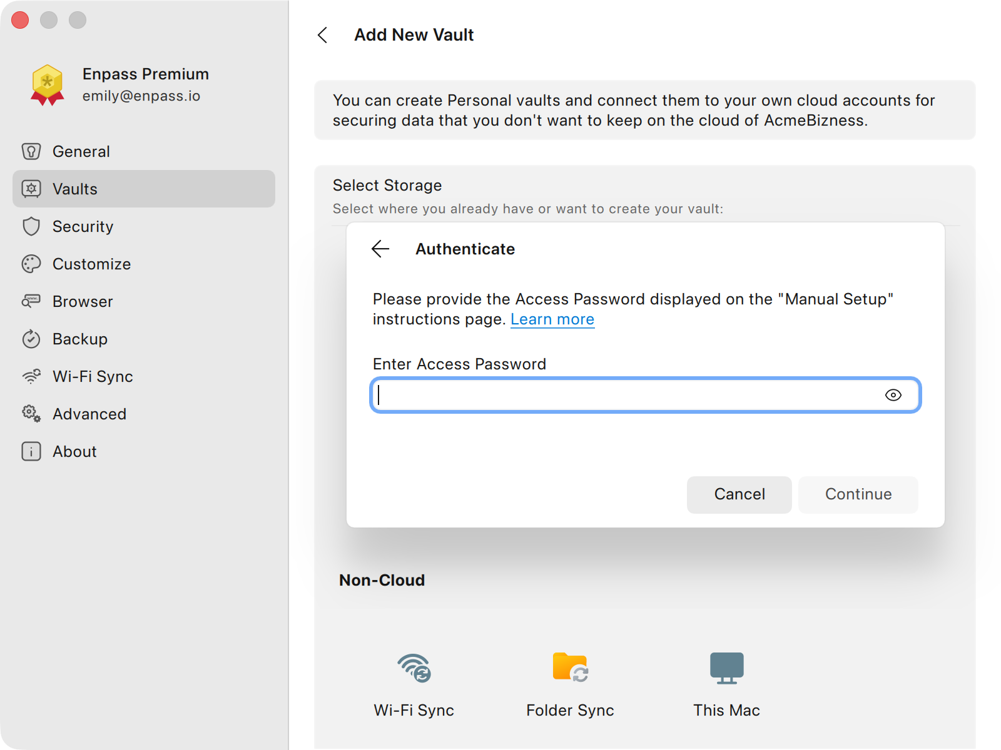Image resolution: width=1001 pixels, height=750 pixels.
Task: Click the Customize palette icon
Action: 31,264
